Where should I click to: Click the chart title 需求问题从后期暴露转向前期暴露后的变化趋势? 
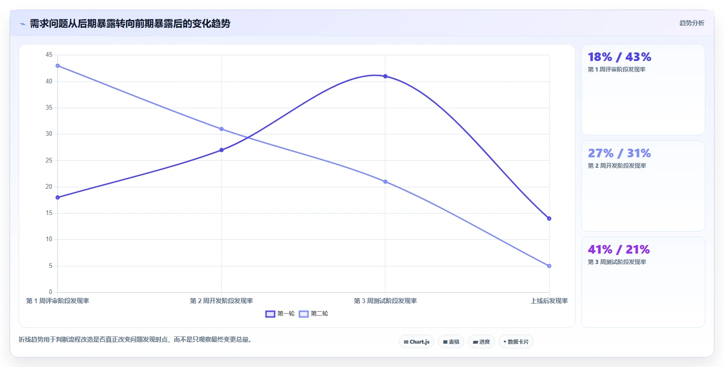click(130, 23)
